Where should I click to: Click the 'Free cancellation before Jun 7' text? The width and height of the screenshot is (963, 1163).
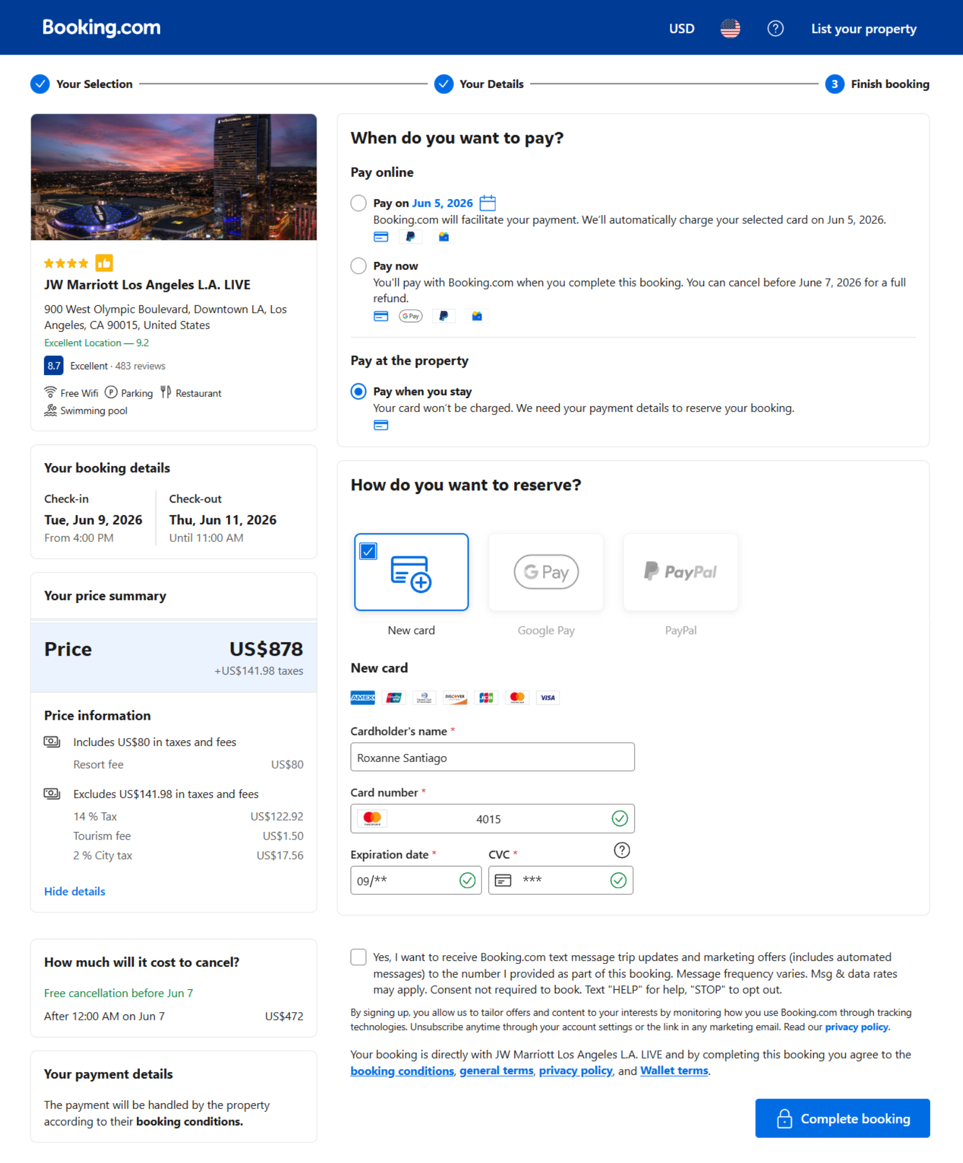[x=119, y=993]
